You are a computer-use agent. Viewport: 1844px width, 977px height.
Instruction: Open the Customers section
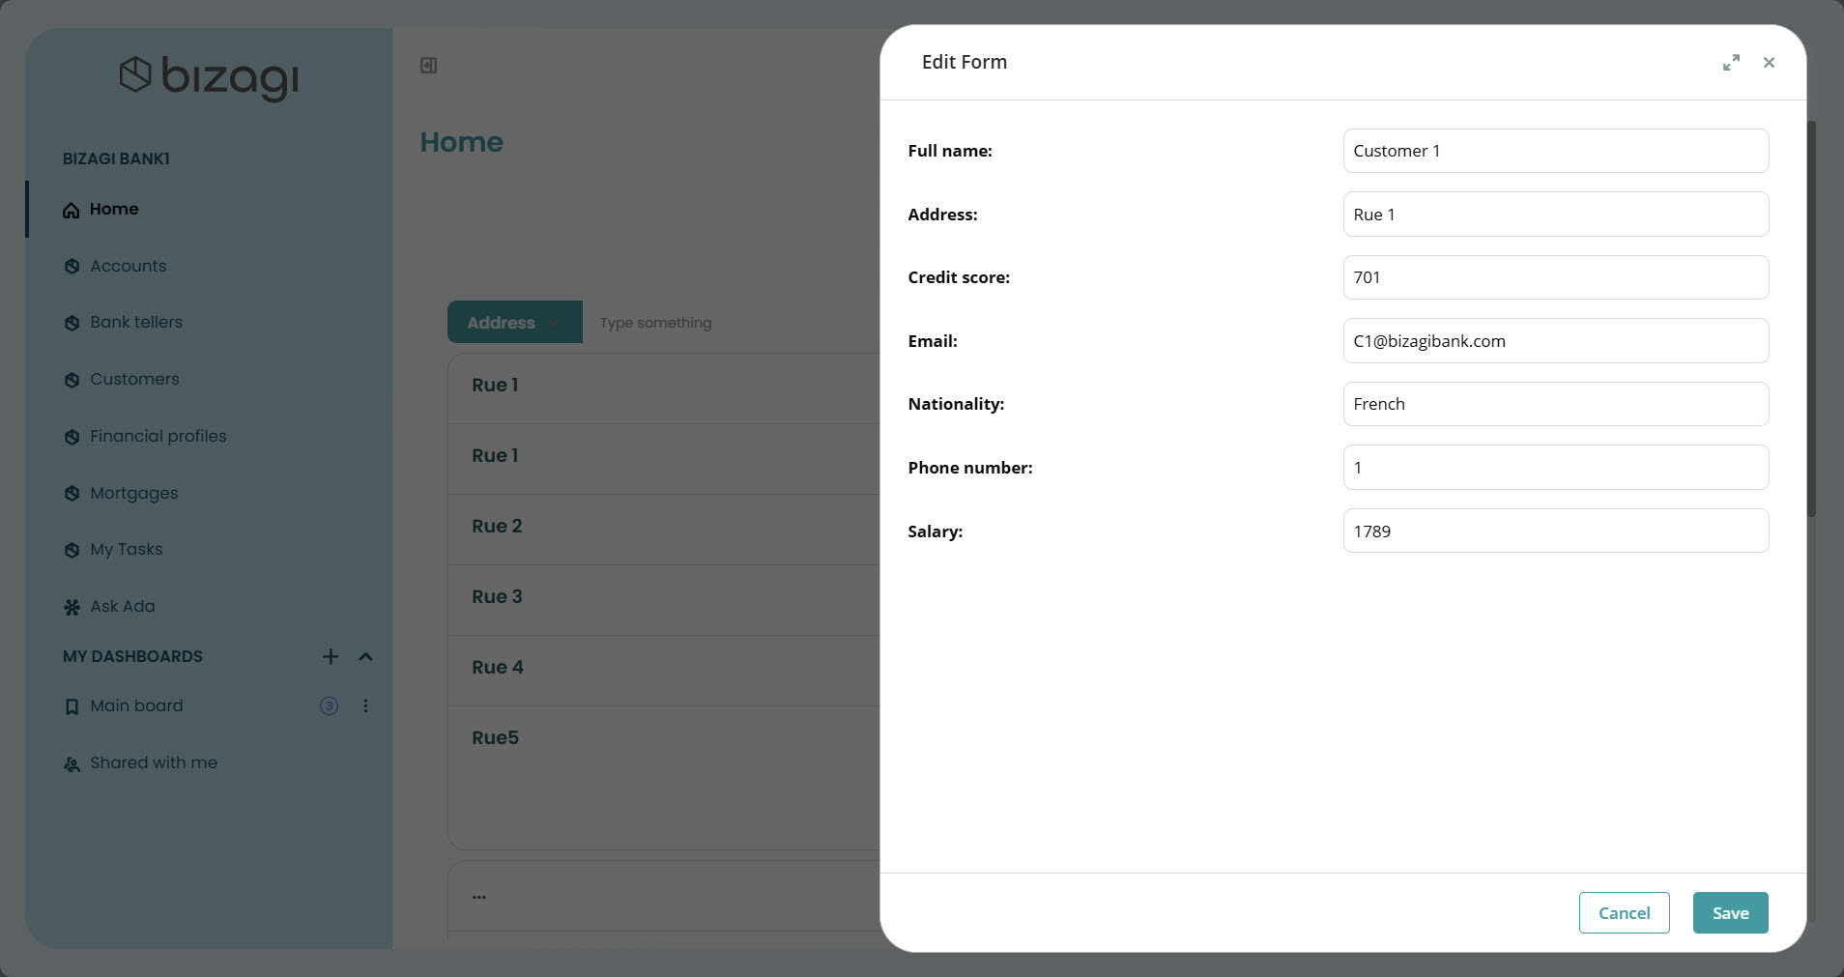133,379
